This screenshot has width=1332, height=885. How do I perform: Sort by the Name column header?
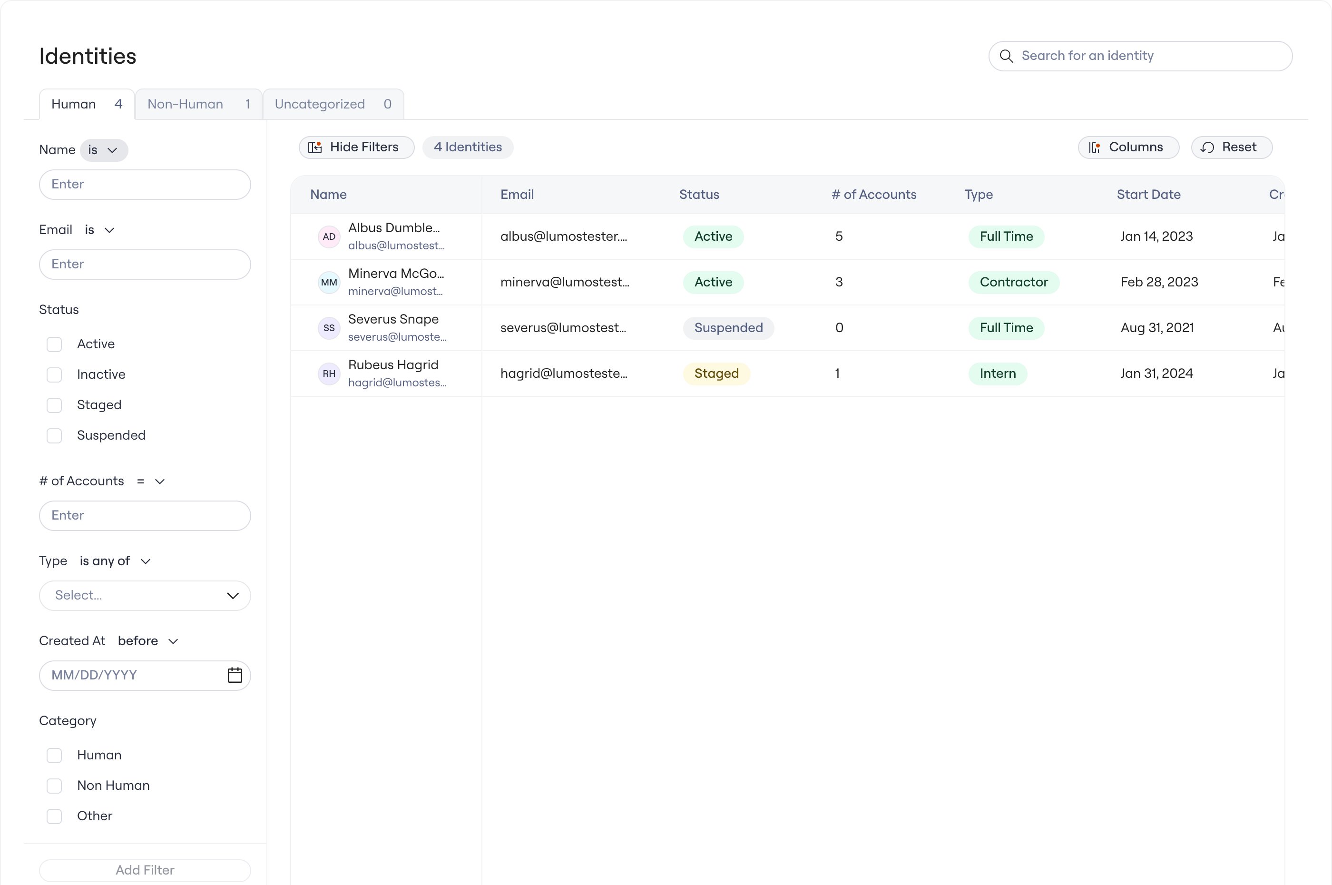pyautogui.click(x=328, y=195)
